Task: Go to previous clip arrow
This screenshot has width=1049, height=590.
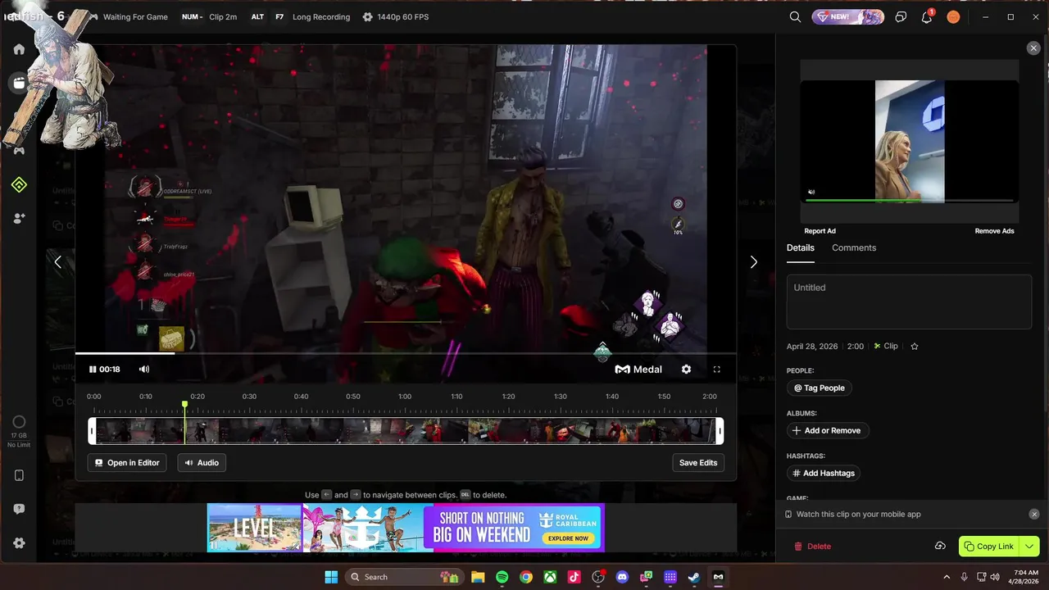Action: [57, 262]
